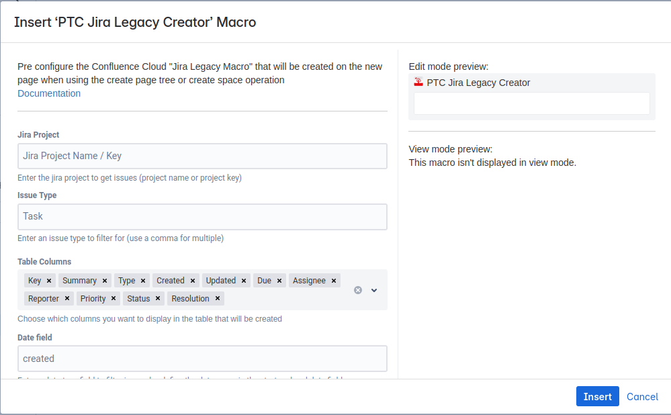Image resolution: width=671 pixels, height=415 pixels.
Task: Remove the Status column tag
Action: pos(158,299)
